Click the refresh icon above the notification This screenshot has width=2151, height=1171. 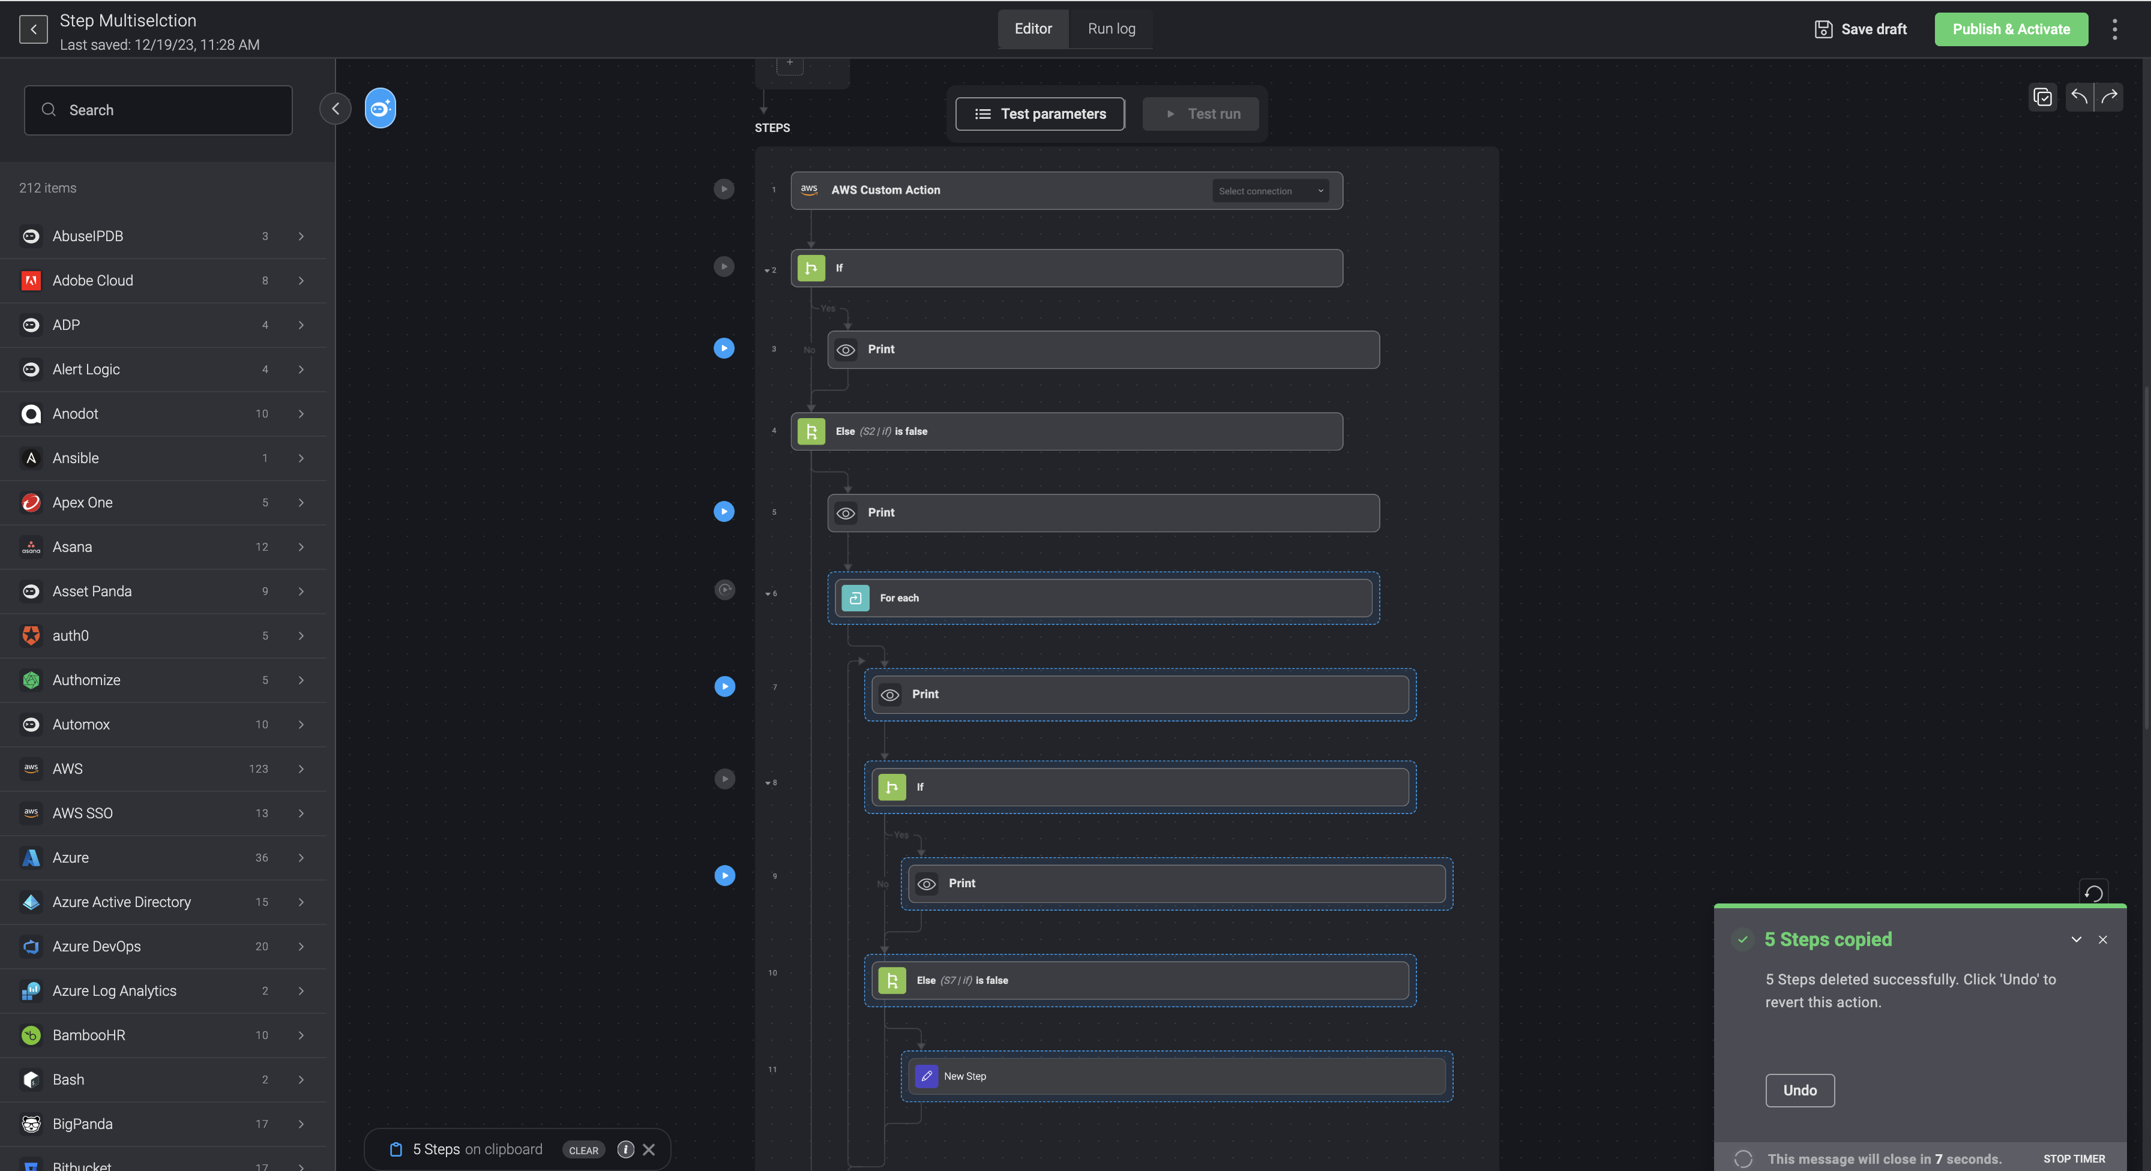click(2093, 893)
